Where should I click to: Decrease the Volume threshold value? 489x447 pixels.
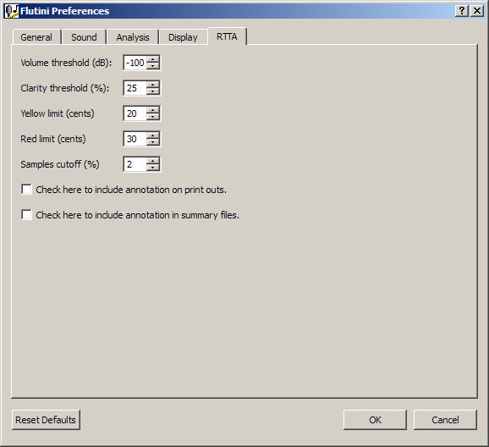click(x=153, y=66)
